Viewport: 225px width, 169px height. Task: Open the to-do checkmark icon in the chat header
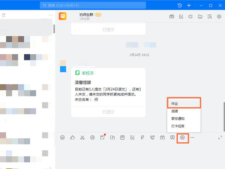(x=181, y=17)
